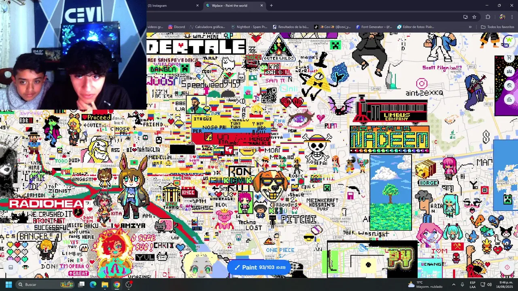This screenshot has height=291, width=518.
Task: Launch Microsoft Edge from the taskbar
Action: click(93, 285)
